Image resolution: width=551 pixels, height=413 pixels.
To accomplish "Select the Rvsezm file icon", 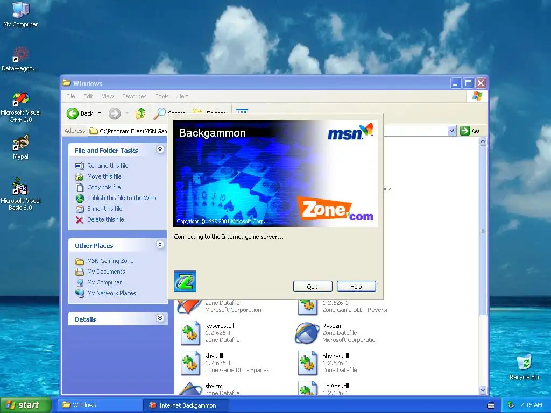I will pyautogui.click(x=307, y=332).
